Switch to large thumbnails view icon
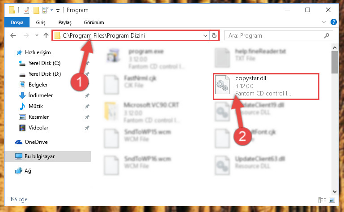 pyautogui.click(x=332, y=200)
